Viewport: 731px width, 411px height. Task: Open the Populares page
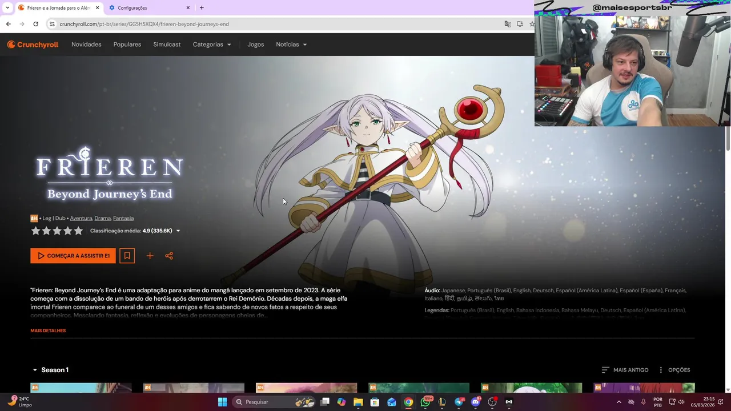tap(127, 45)
